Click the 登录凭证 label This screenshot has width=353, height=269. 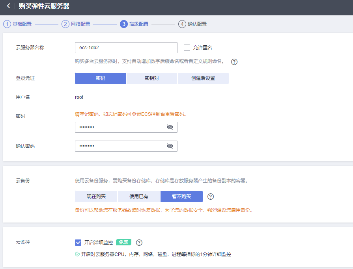(x=25, y=78)
